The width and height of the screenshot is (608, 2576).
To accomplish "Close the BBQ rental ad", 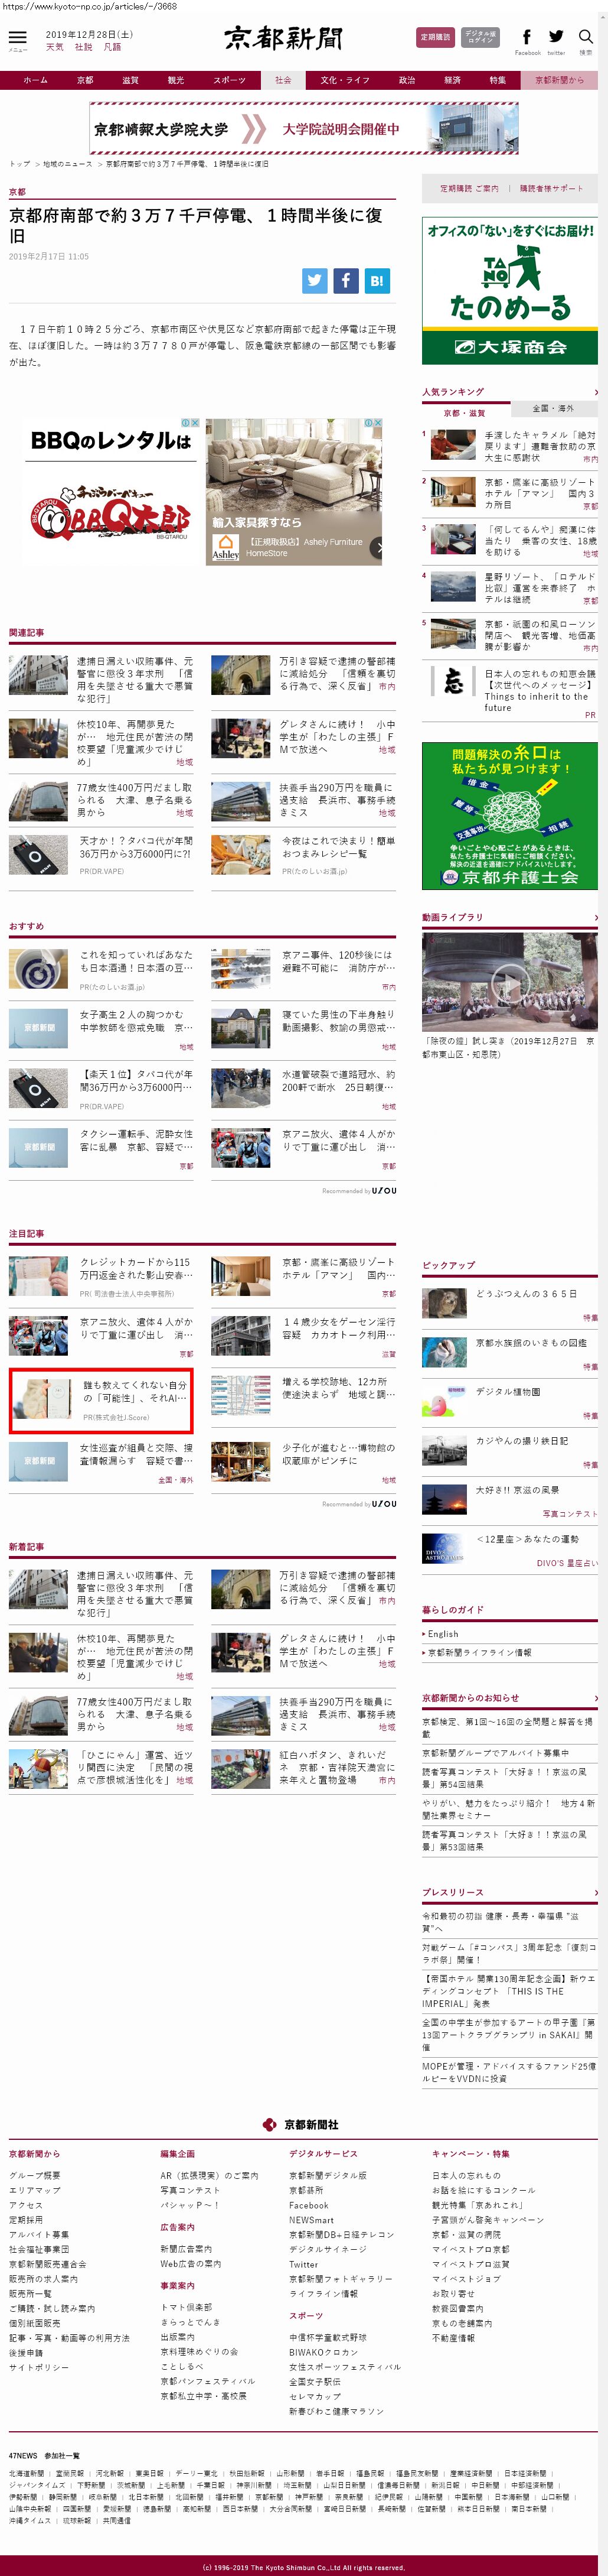I will click(195, 423).
